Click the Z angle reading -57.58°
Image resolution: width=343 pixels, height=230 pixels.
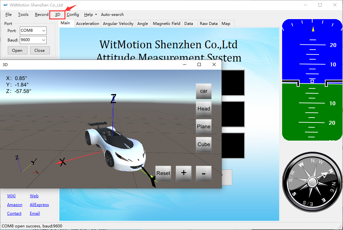(18, 91)
